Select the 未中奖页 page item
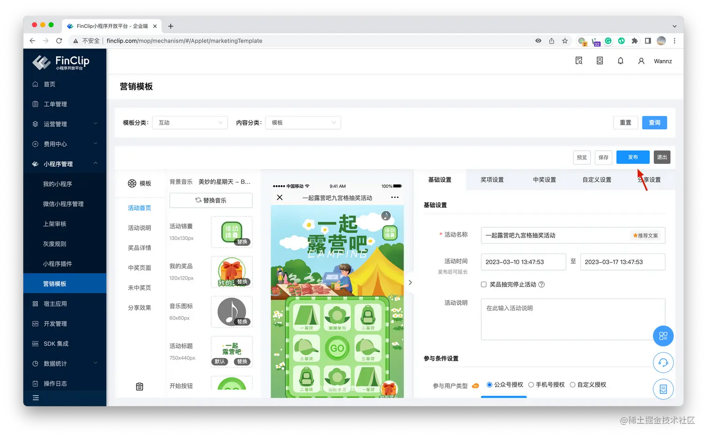 click(x=139, y=288)
